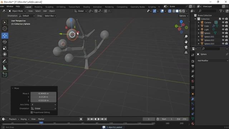This screenshot has width=229, height=129.
Task: Toggle the camera view icon
Action: click(186, 47)
